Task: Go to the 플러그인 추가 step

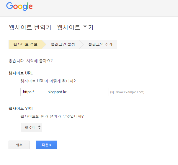Action: (x=100, y=44)
